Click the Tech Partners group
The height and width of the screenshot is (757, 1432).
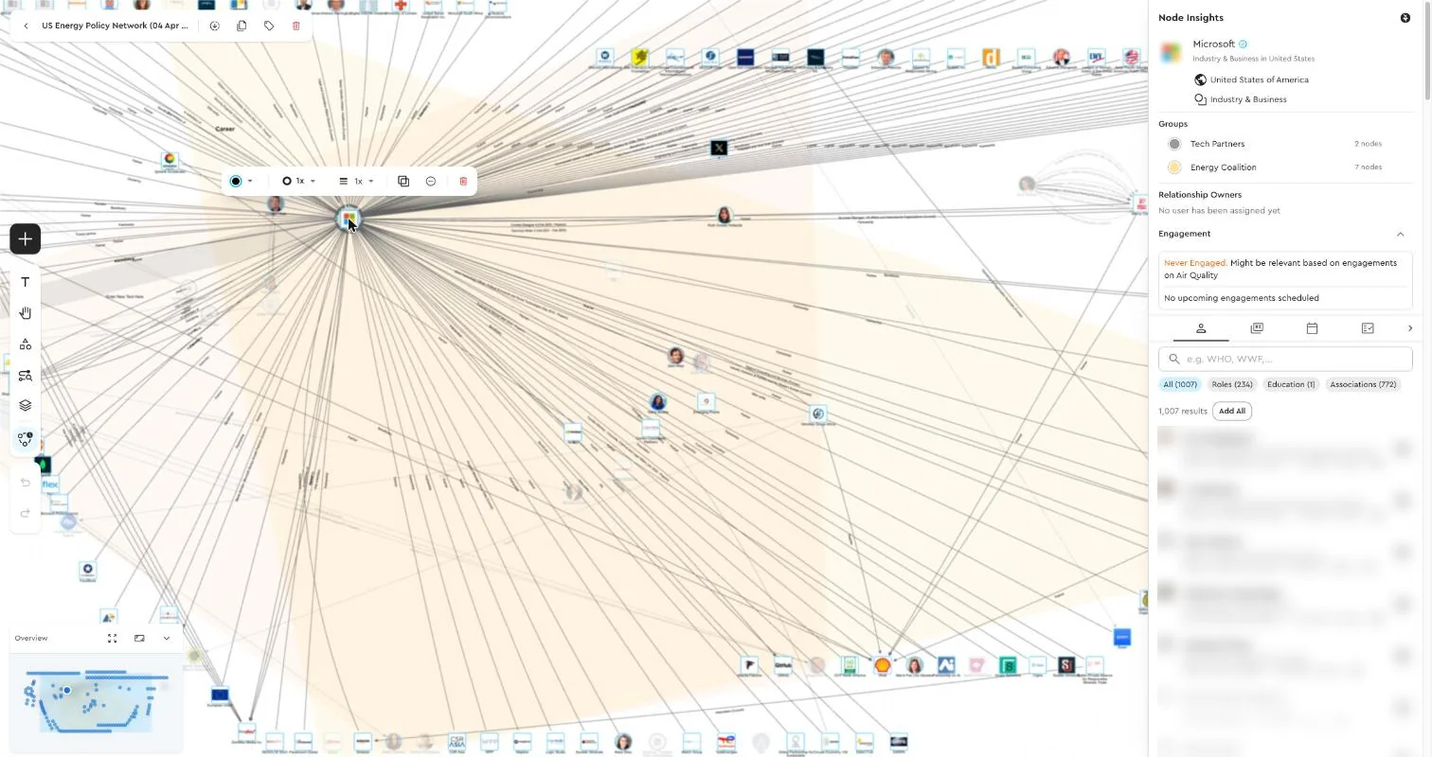coord(1285,144)
